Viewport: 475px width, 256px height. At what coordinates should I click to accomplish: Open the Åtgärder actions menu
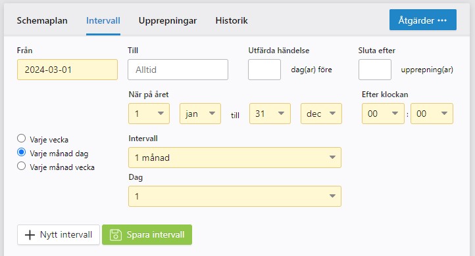tap(423, 20)
